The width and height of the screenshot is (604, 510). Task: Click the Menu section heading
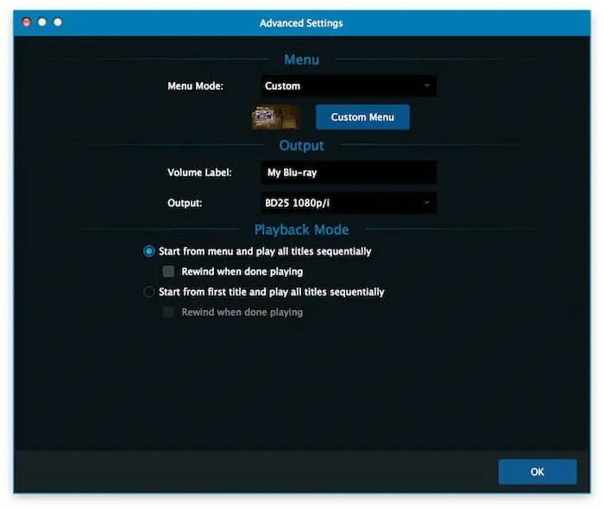[x=301, y=60]
